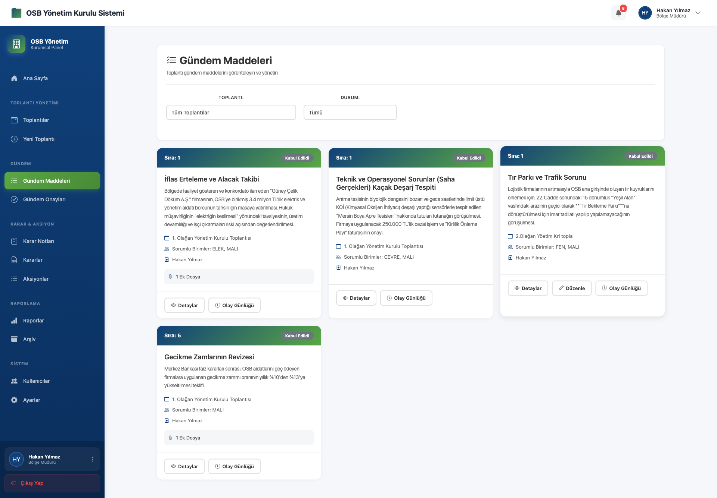
Task: Click the three-dot menu in sidebar user card
Action: click(x=93, y=459)
